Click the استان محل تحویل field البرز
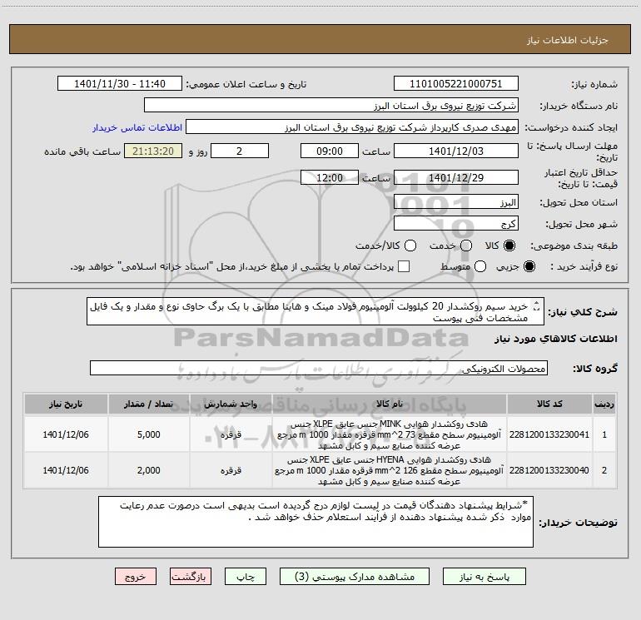The image size is (641, 620). click(456, 202)
